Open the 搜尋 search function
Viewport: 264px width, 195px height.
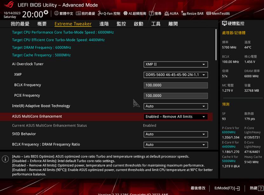click(155, 13)
